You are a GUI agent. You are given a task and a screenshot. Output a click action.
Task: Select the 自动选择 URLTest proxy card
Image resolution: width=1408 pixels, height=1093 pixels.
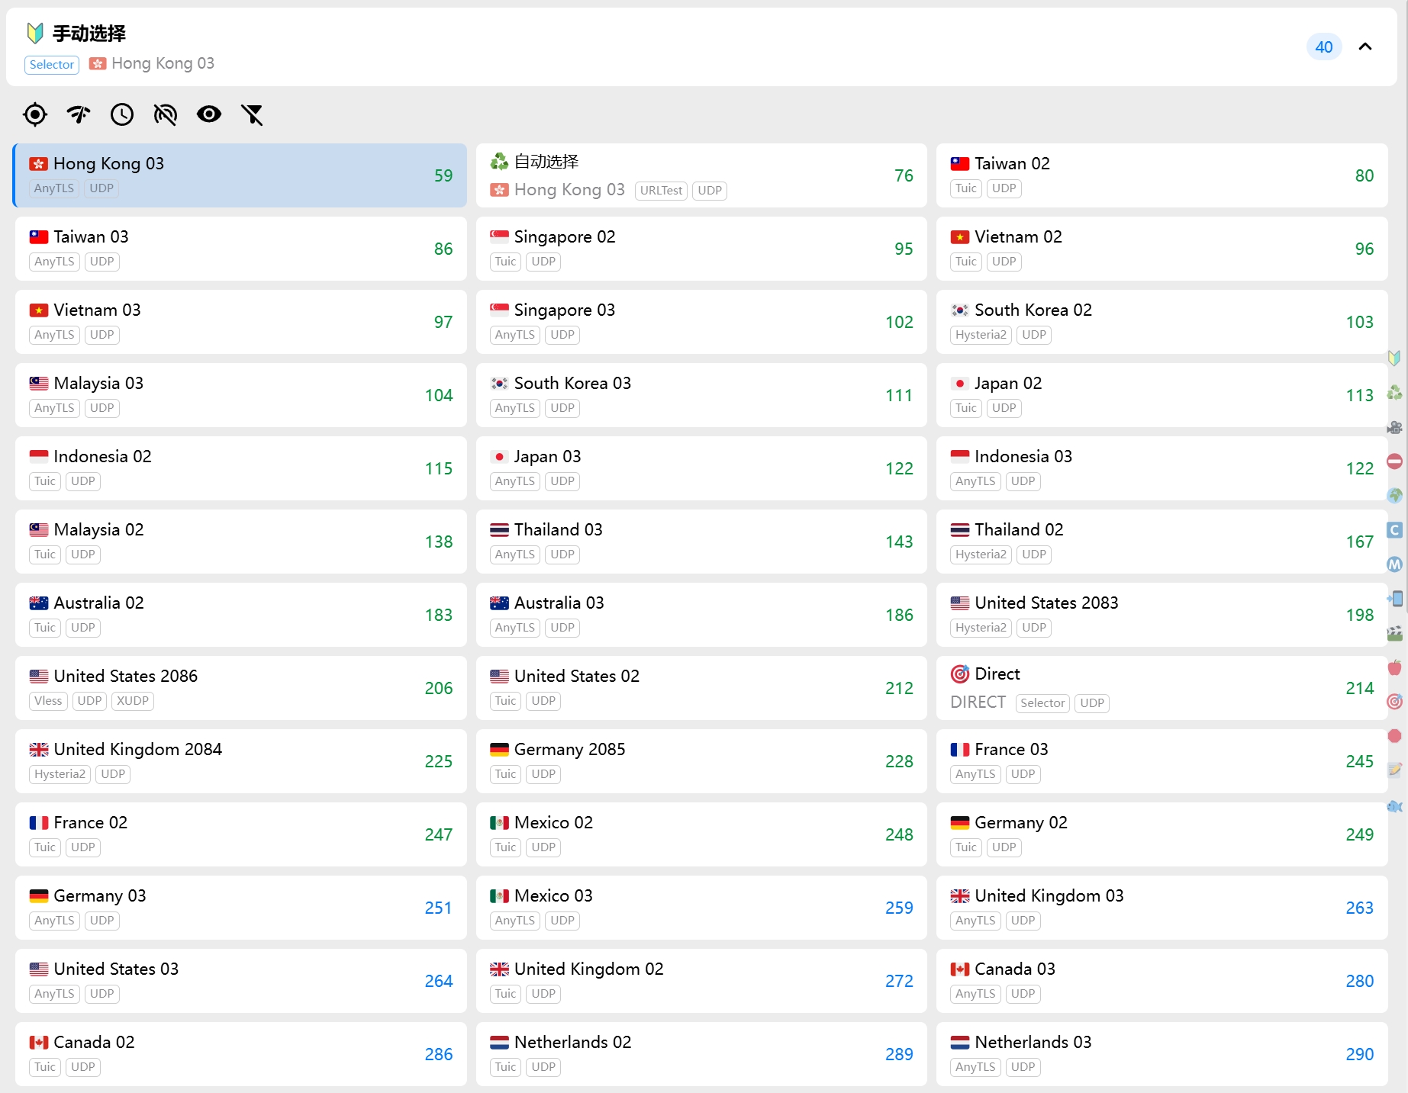701,175
